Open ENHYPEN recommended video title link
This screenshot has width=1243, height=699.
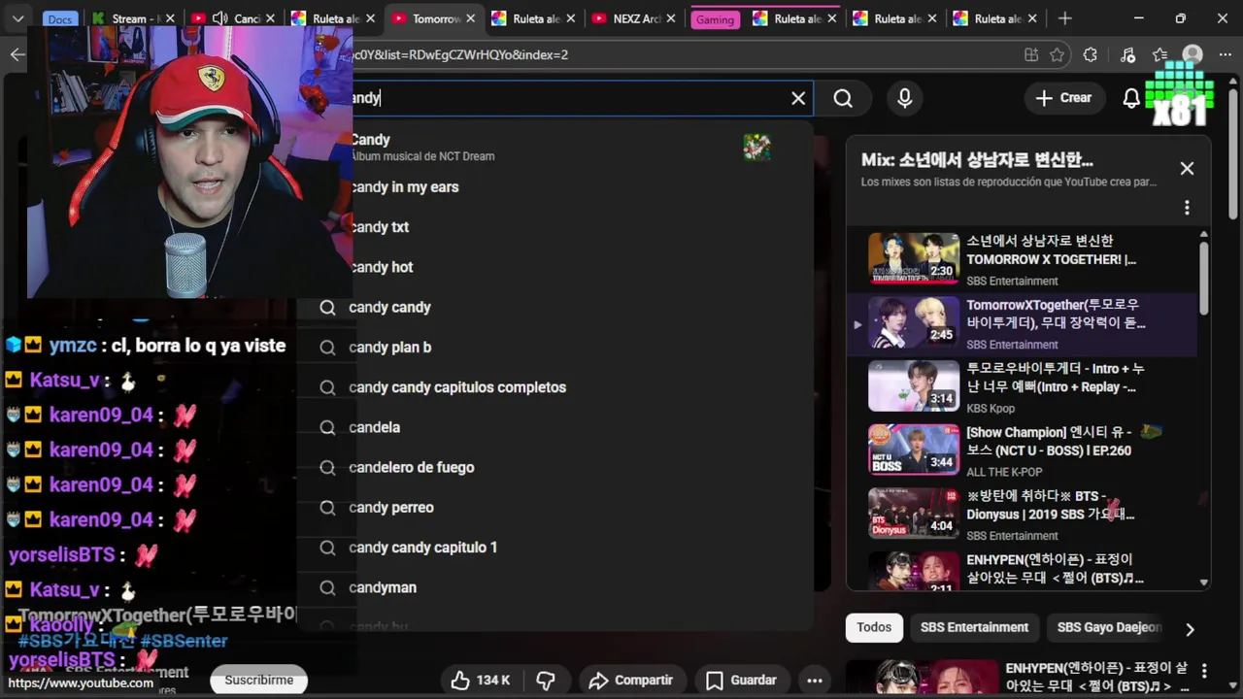(x=1096, y=677)
